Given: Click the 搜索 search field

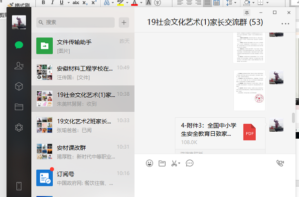Looking at the screenshot, I should (75, 22).
